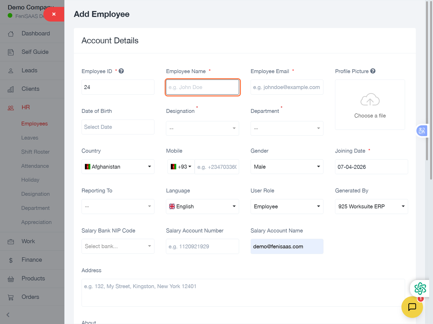Click the translate floating icon

pos(422,131)
